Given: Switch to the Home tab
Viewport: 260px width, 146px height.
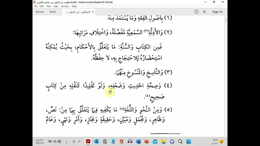Looking at the screenshot, I should (x=39, y=12).
